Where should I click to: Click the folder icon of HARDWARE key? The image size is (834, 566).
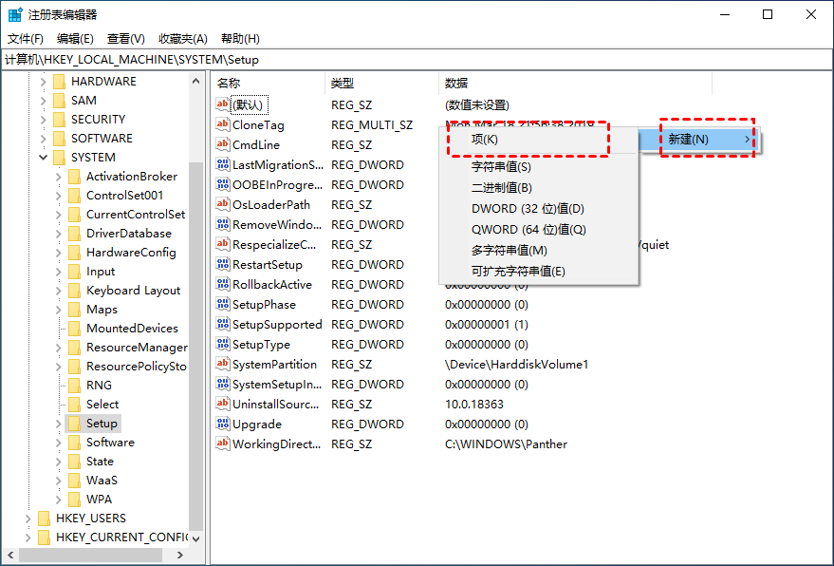[60, 82]
